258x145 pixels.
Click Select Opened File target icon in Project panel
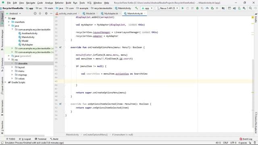(35, 13)
